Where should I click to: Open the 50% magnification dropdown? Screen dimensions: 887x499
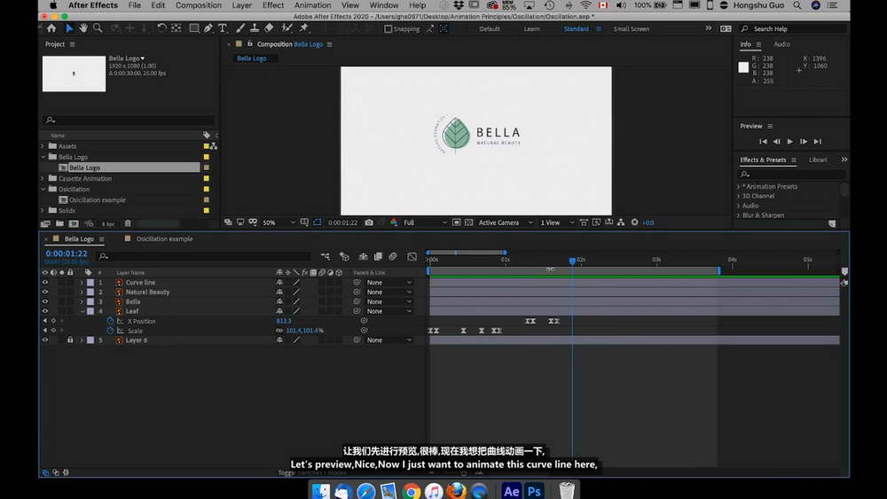pyautogui.click(x=279, y=222)
